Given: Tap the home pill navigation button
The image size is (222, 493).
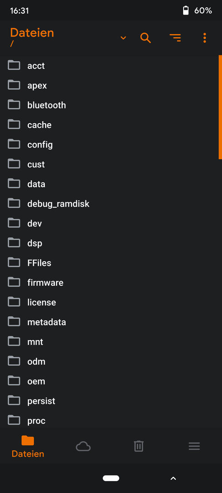Looking at the screenshot, I should 111,478.
